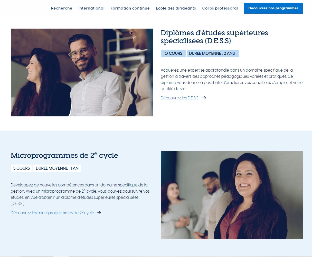Follow the Découvrez les microprogrammes de 2e cycle link
The image size is (312, 257).
tap(52, 213)
